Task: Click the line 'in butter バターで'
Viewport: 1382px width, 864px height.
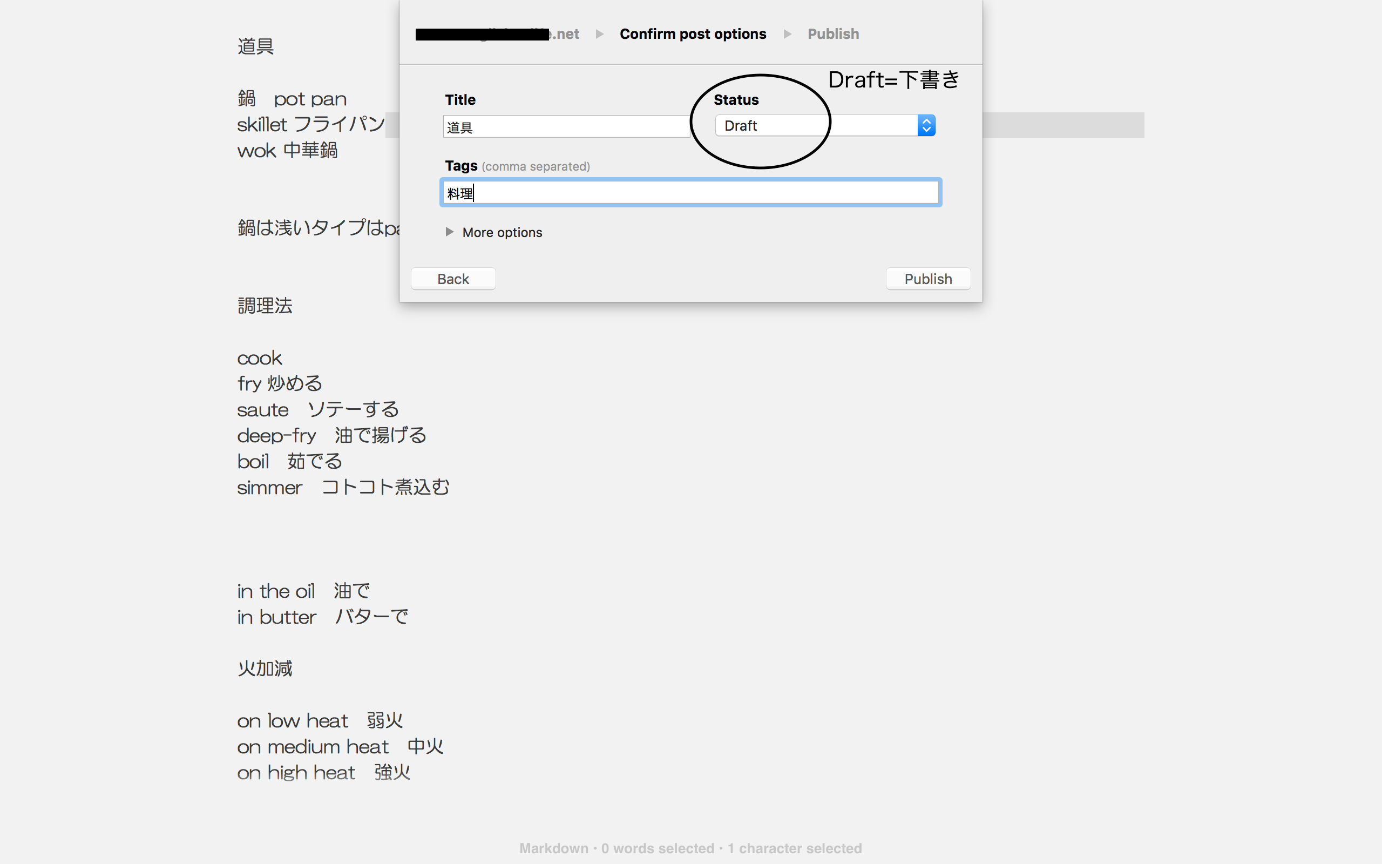Action: tap(322, 617)
